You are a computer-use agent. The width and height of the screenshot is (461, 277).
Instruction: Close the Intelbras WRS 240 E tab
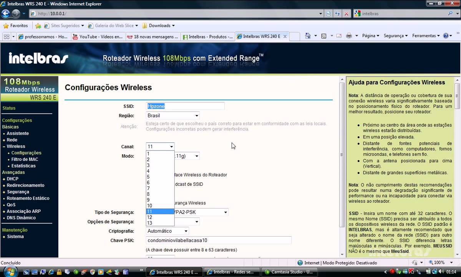click(285, 37)
